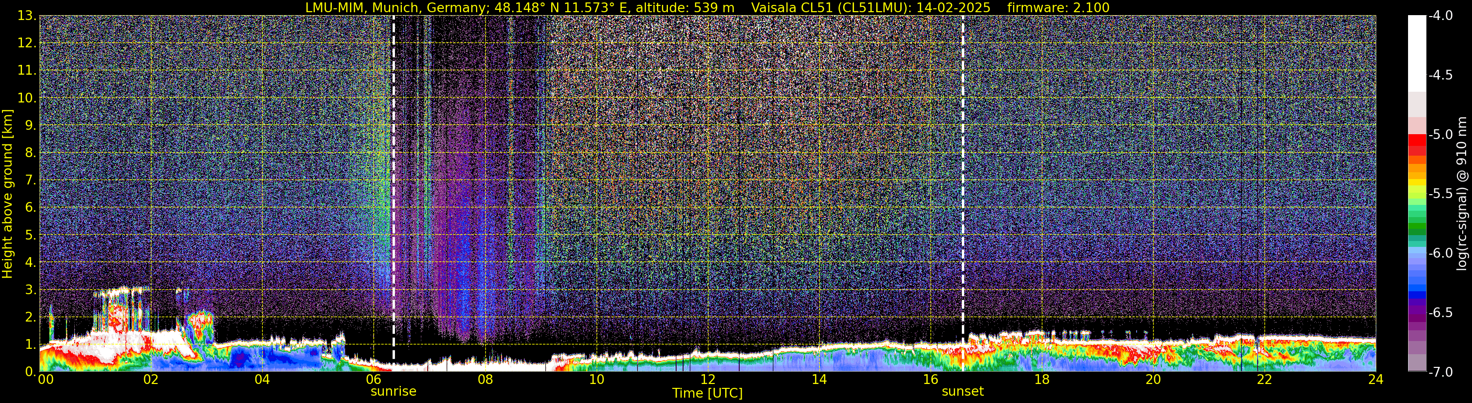Pick the red colorbar band near -5.0
1472x403 pixels.
[1416, 140]
